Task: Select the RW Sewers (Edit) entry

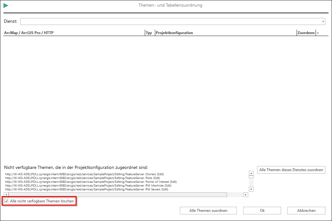Action: (87, 189)
